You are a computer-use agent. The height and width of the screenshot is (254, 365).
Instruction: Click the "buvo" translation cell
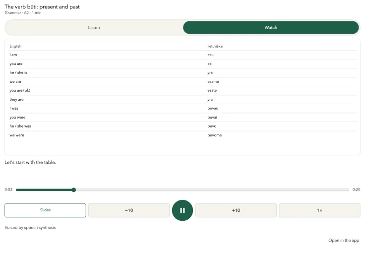coord(212,126)
